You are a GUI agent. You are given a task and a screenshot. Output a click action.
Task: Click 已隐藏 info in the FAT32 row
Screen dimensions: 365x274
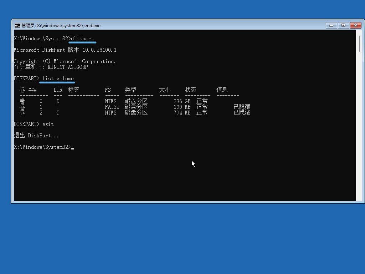242,107
